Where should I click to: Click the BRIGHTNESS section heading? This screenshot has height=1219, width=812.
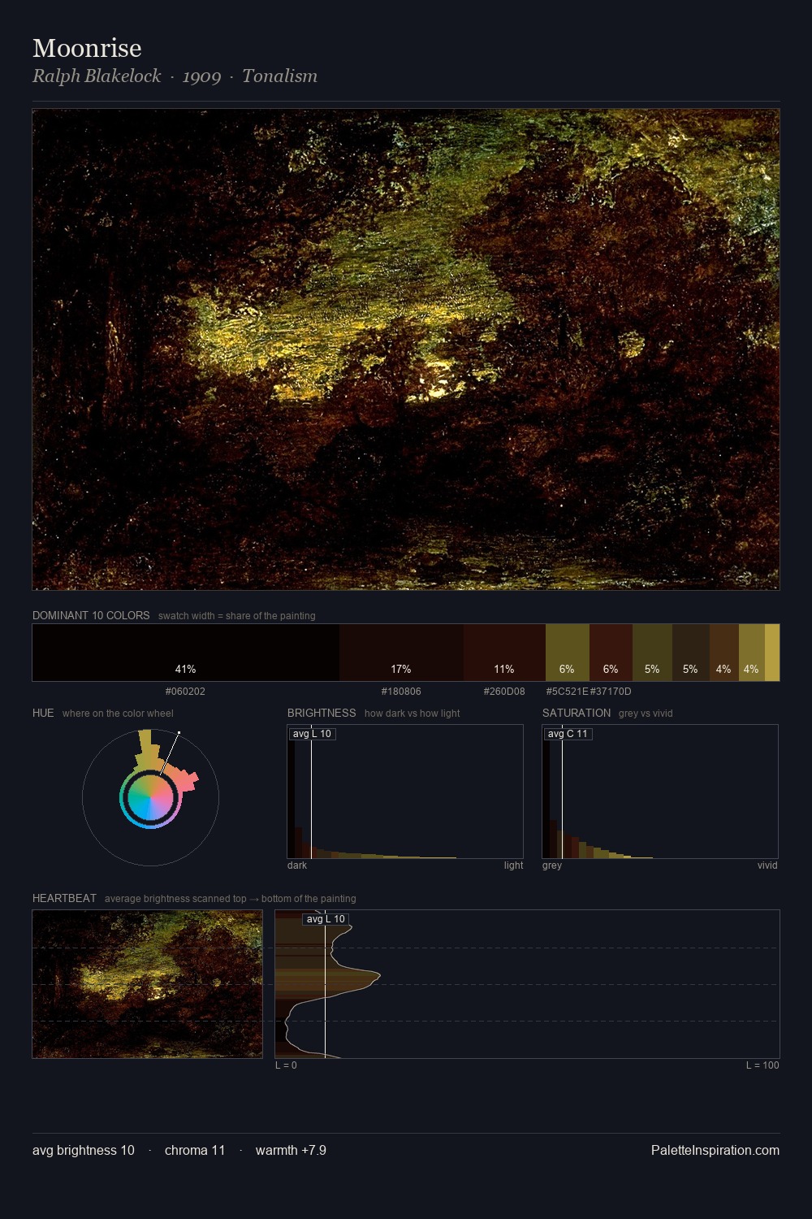[x=322, y=713]
